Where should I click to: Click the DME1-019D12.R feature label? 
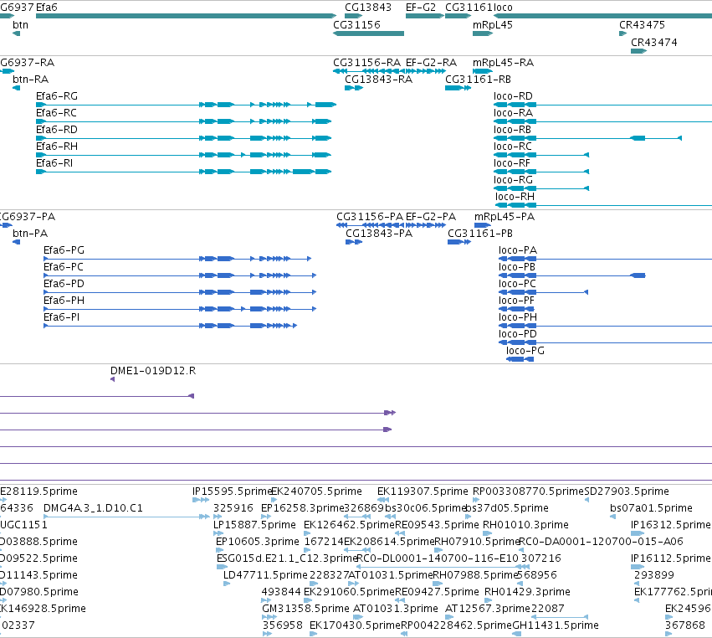tap(153, 371)
